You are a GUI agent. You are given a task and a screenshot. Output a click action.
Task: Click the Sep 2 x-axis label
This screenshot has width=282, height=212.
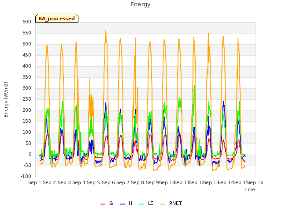click(x=49, y=182)
